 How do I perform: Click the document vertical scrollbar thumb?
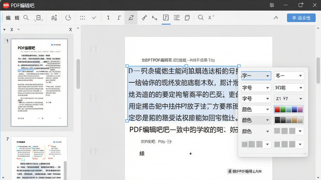point(318,70)
